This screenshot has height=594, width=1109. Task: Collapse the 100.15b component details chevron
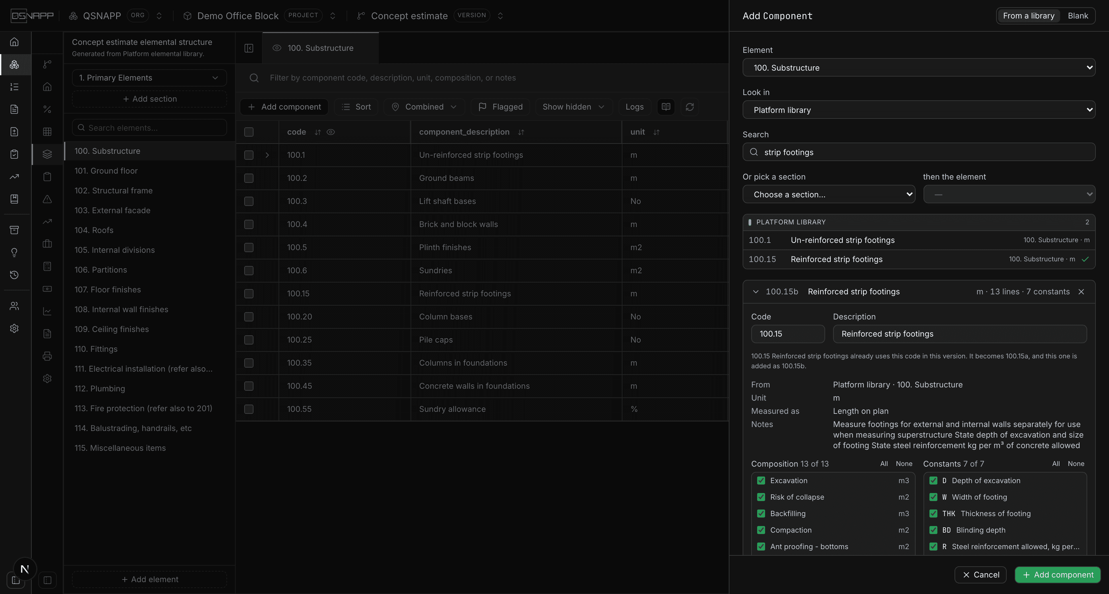click(756, 292)
